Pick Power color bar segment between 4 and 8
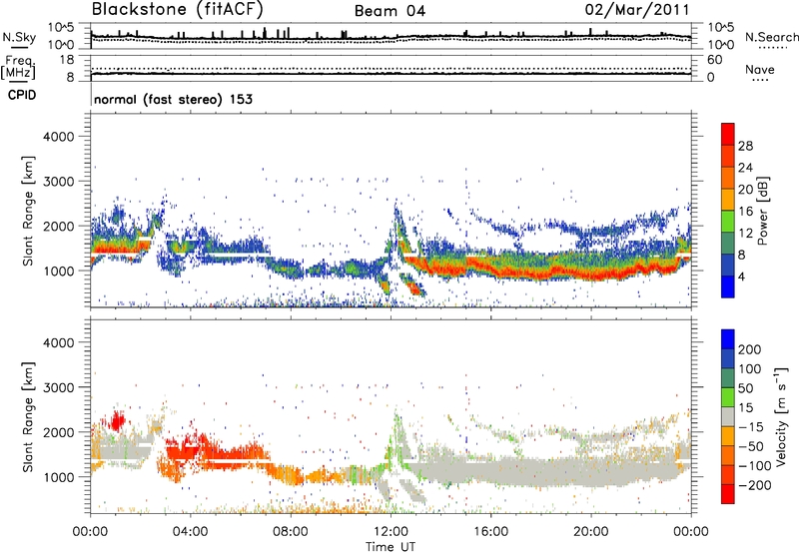Image resolution: width=799 pixels, height=553 pixels. click(728, 265)
